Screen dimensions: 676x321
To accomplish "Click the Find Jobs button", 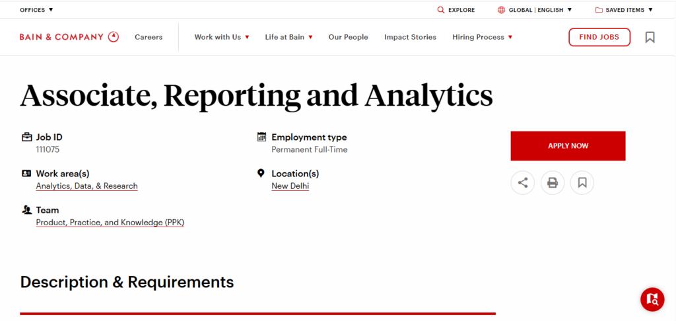I will coord(599,37).
